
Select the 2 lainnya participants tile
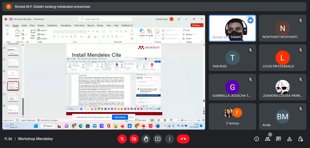(x=232, y=117)
